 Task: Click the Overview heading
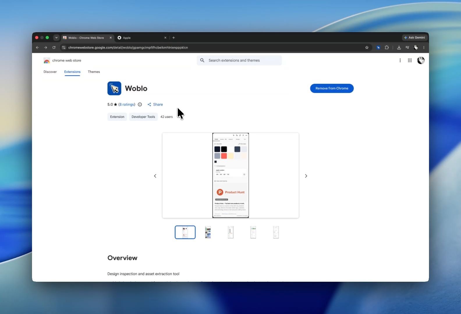122,258
